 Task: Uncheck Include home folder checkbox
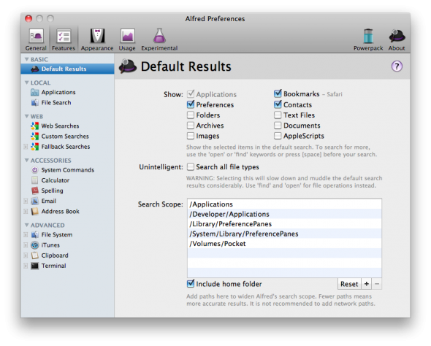[x=191, y=284]
